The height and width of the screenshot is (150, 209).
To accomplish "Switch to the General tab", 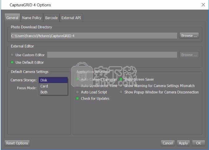I will [12, 18].
